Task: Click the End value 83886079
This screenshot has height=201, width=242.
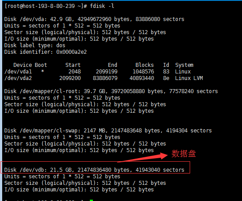Action: (105, 78)
